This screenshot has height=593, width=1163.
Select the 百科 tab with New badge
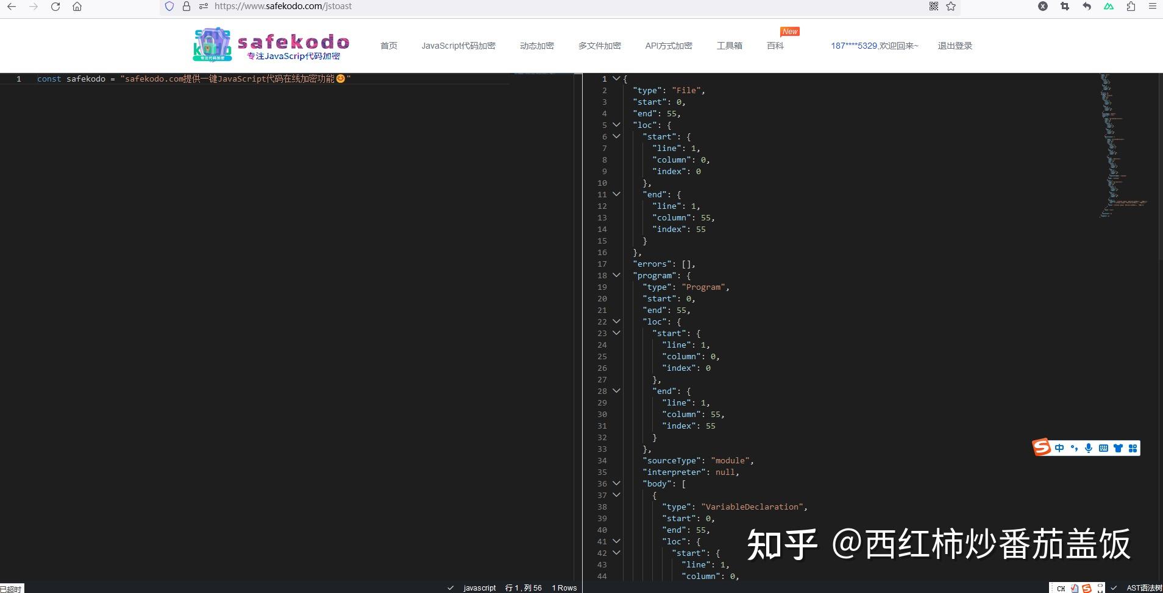tap(774, 45)
